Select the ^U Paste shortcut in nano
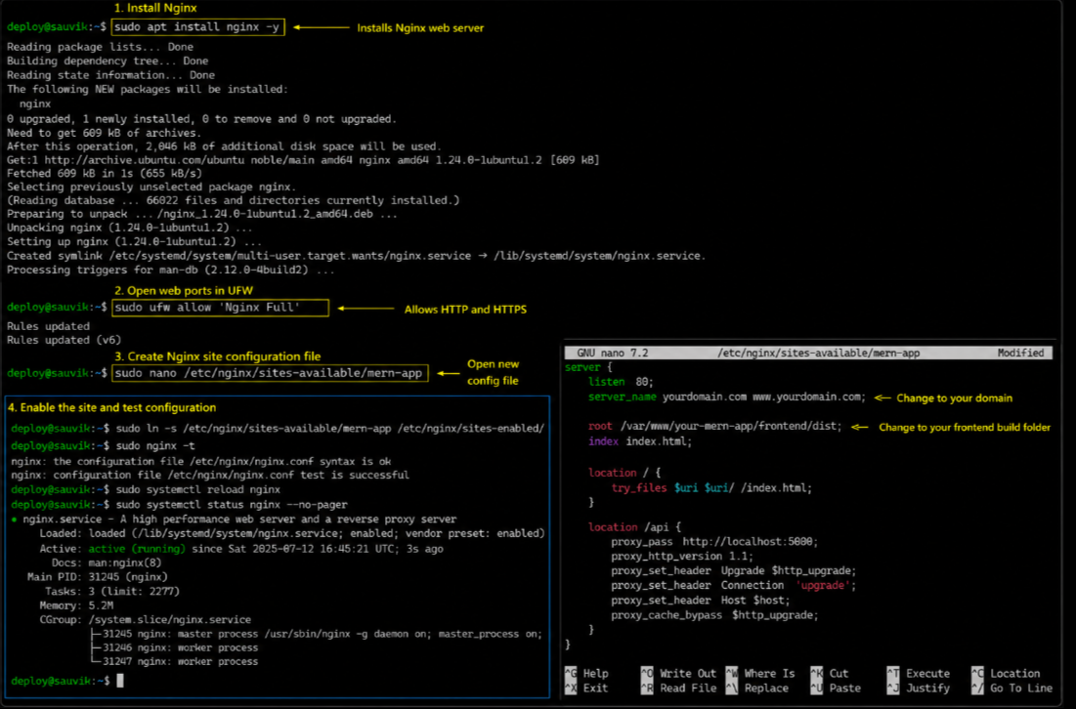The width and height of the screenshot is (1076, 709). [x=836, y=688]
